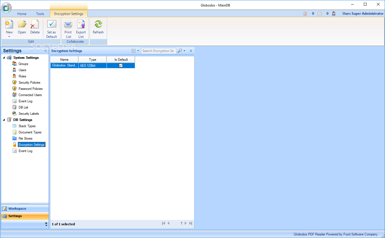This screenshot has width=385, height=238.
Task: Open Users in System Settings
Action: click(22, 70)
